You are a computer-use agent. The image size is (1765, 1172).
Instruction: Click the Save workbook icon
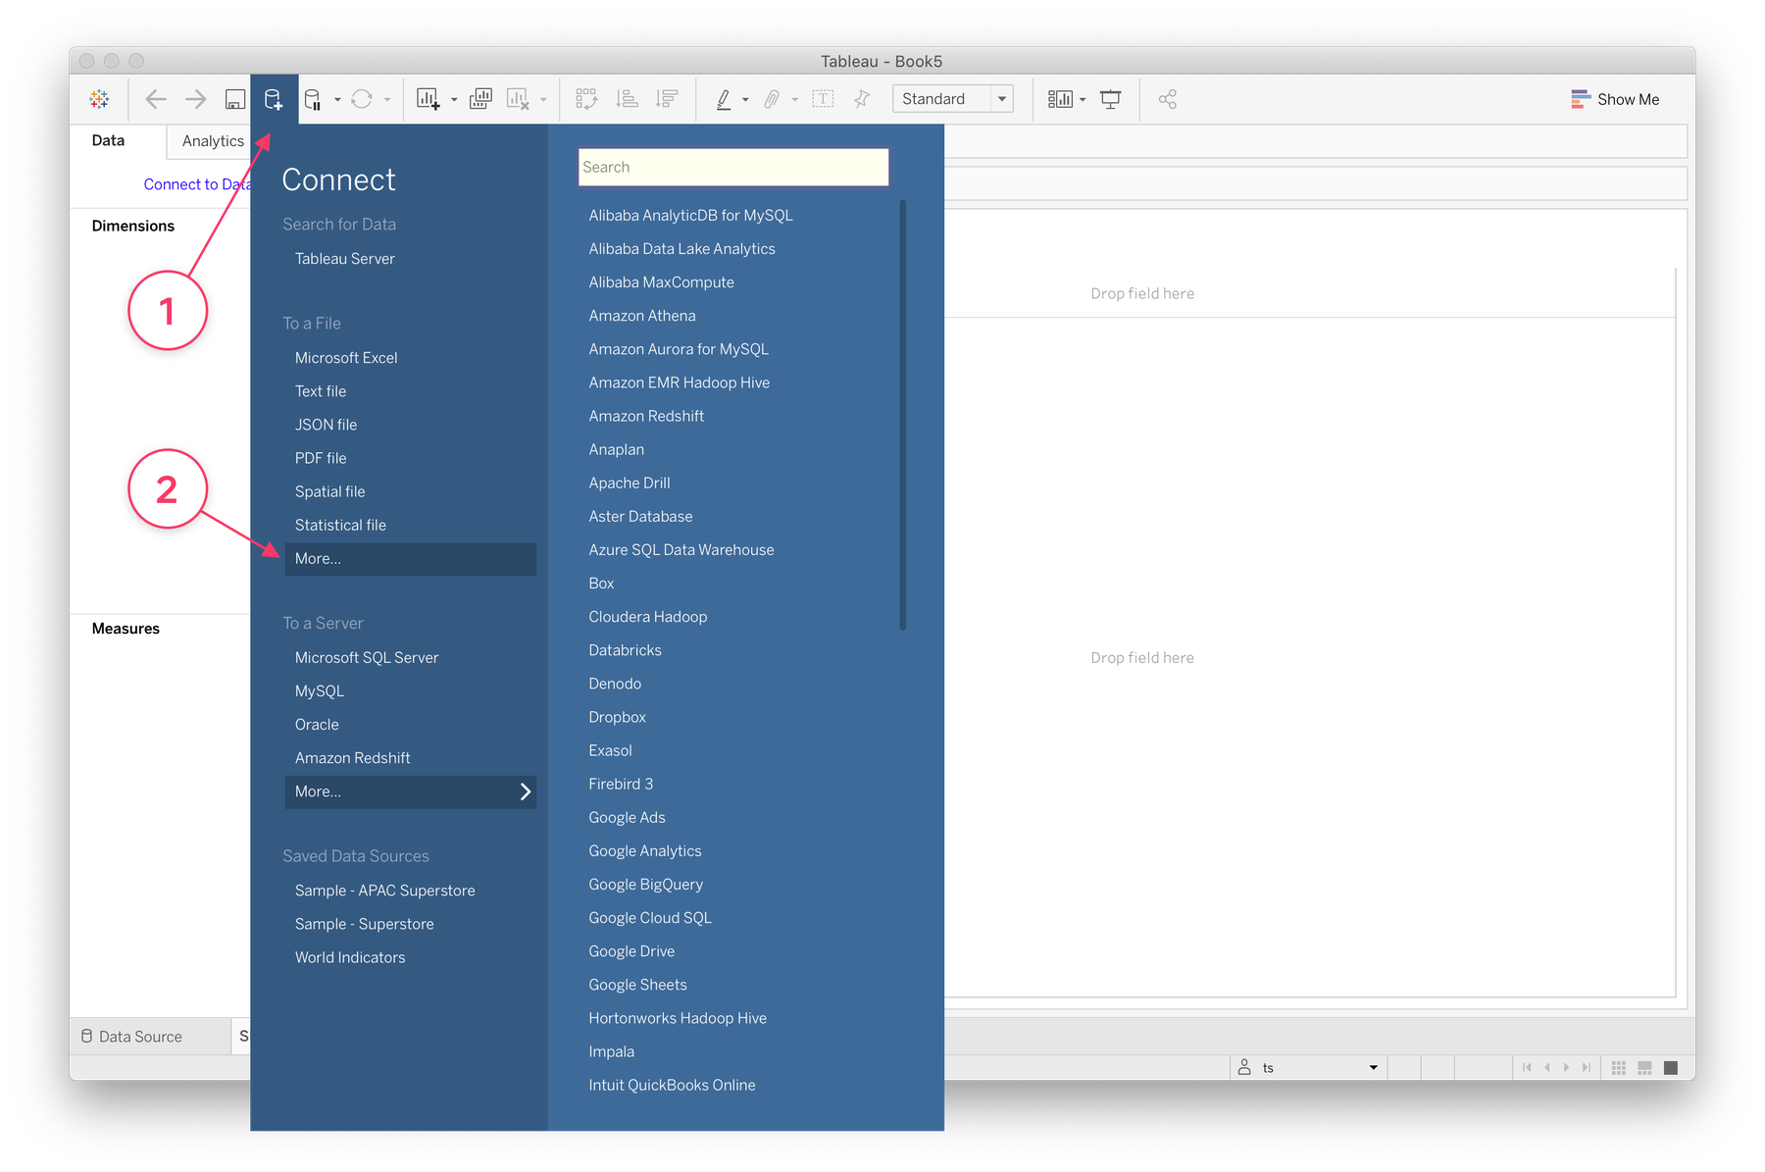pos(235,99)
